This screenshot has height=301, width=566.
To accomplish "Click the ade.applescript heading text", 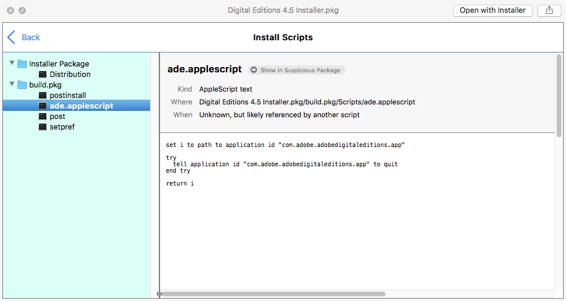I will (x=204, y=69).
